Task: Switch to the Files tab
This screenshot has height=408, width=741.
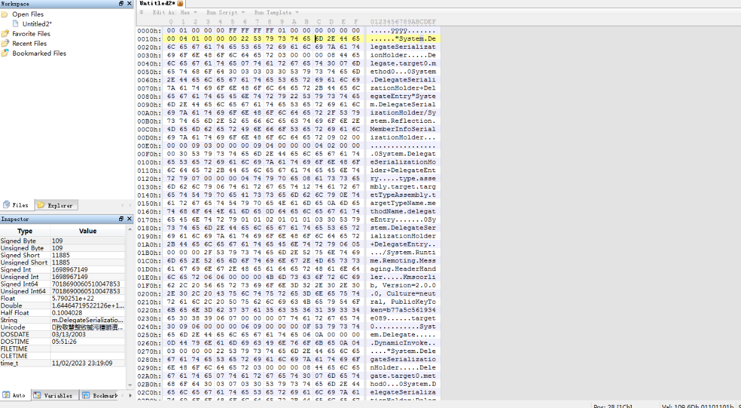Action: pyautogui.click(x=16, y=205)
